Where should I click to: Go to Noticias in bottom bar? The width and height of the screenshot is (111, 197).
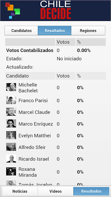point(20,191)
